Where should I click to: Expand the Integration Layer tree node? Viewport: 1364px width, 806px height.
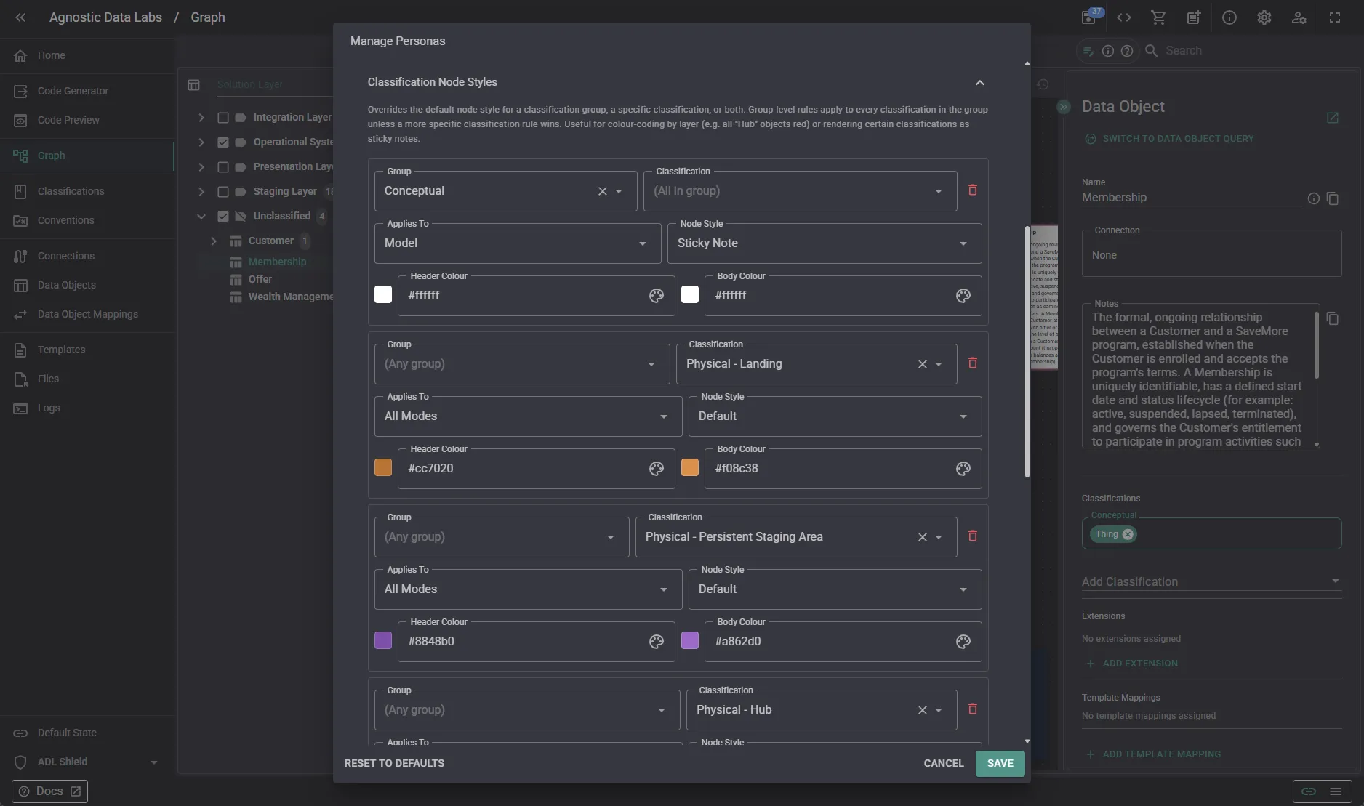click(x=201, y=118)
